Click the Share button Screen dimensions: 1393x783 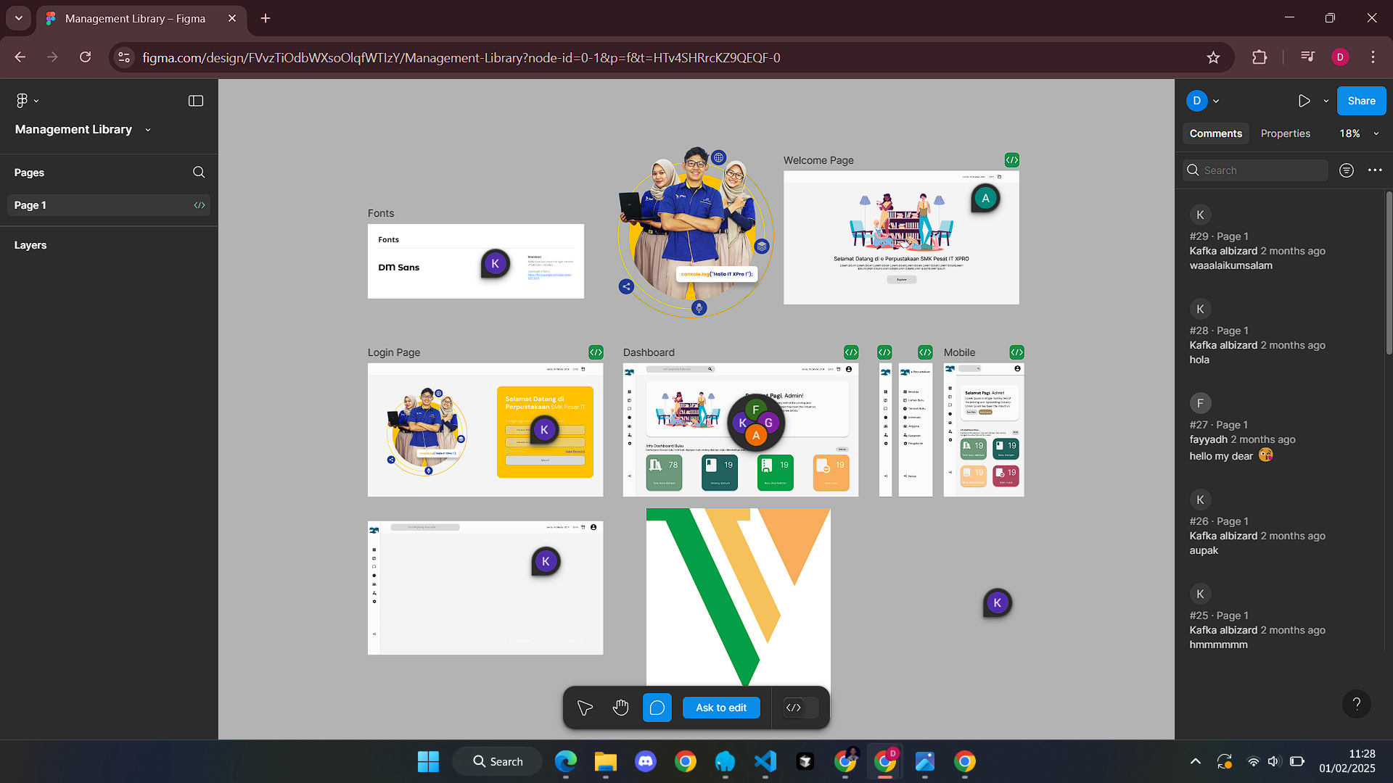[x=1361, y=101]
